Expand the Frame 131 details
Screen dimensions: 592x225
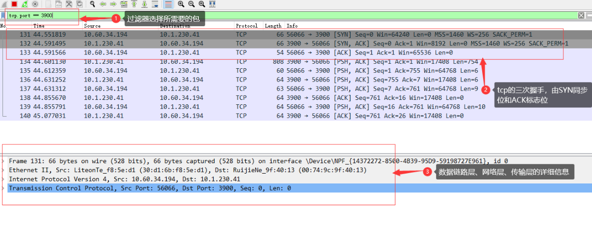point(3,161)
